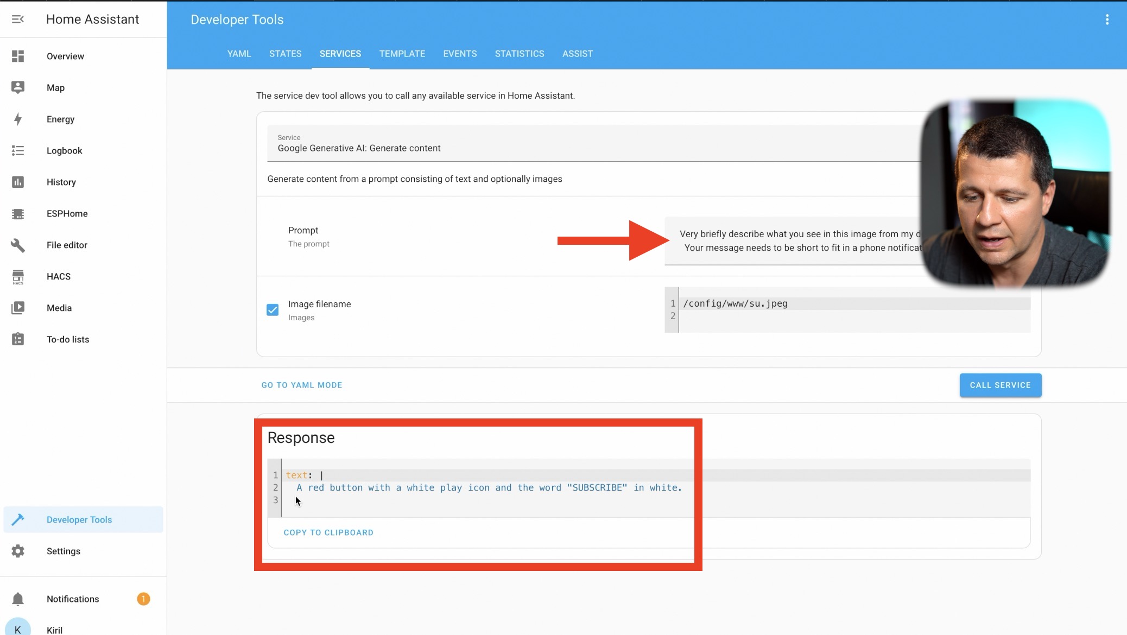Select the EVENTS tab
The image size is (1127, 635).
(460, 53)
